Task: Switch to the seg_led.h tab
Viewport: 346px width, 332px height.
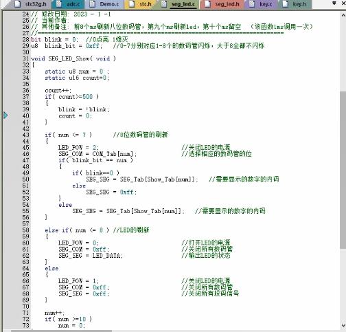Action: [222, 4]
